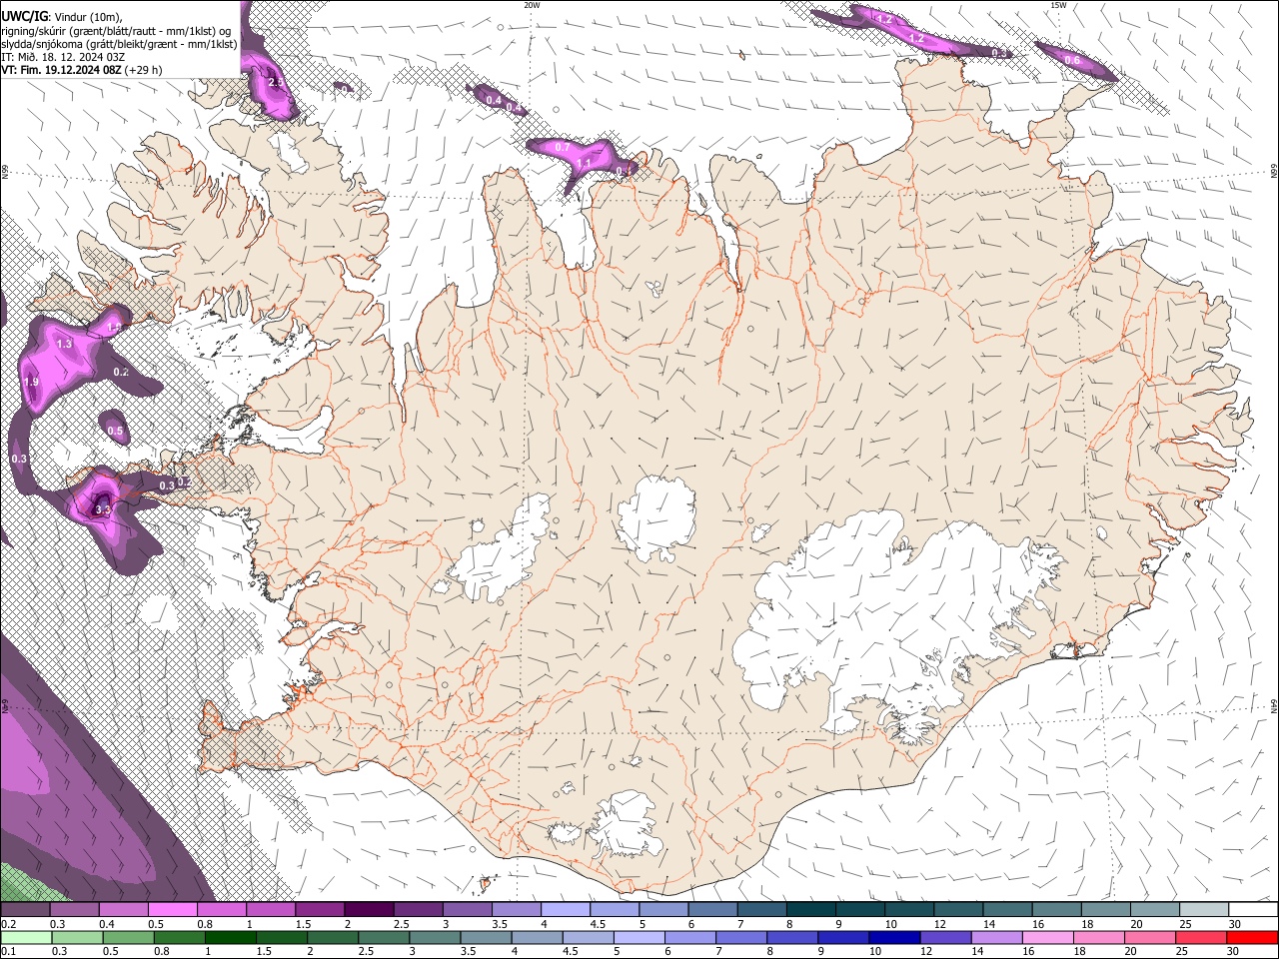Pick the dark green 1 swatch in bottom scale
This screenshot has width=1279, height=959.
click(x=230, y=938)
